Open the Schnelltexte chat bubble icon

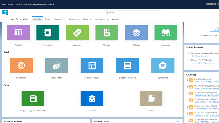pyautogui.click(x=163, y=65)
